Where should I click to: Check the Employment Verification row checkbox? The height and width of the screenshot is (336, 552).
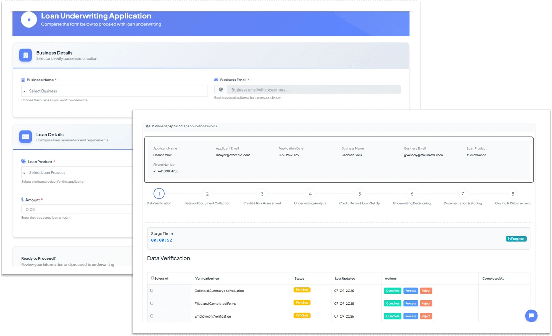tap(152, 316)
